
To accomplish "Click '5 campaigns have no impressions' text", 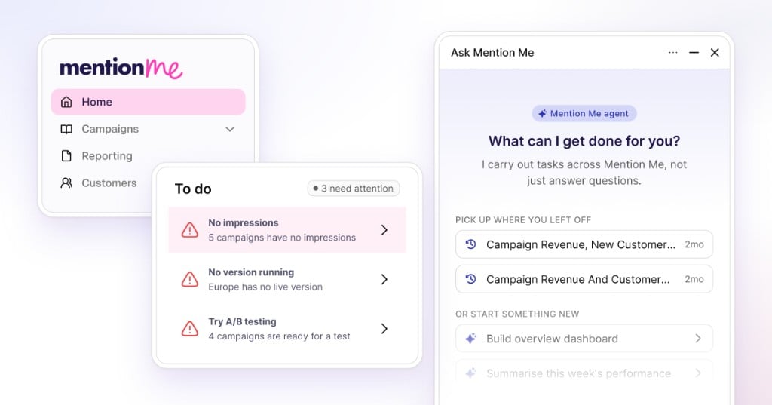I will pos(282,238).
